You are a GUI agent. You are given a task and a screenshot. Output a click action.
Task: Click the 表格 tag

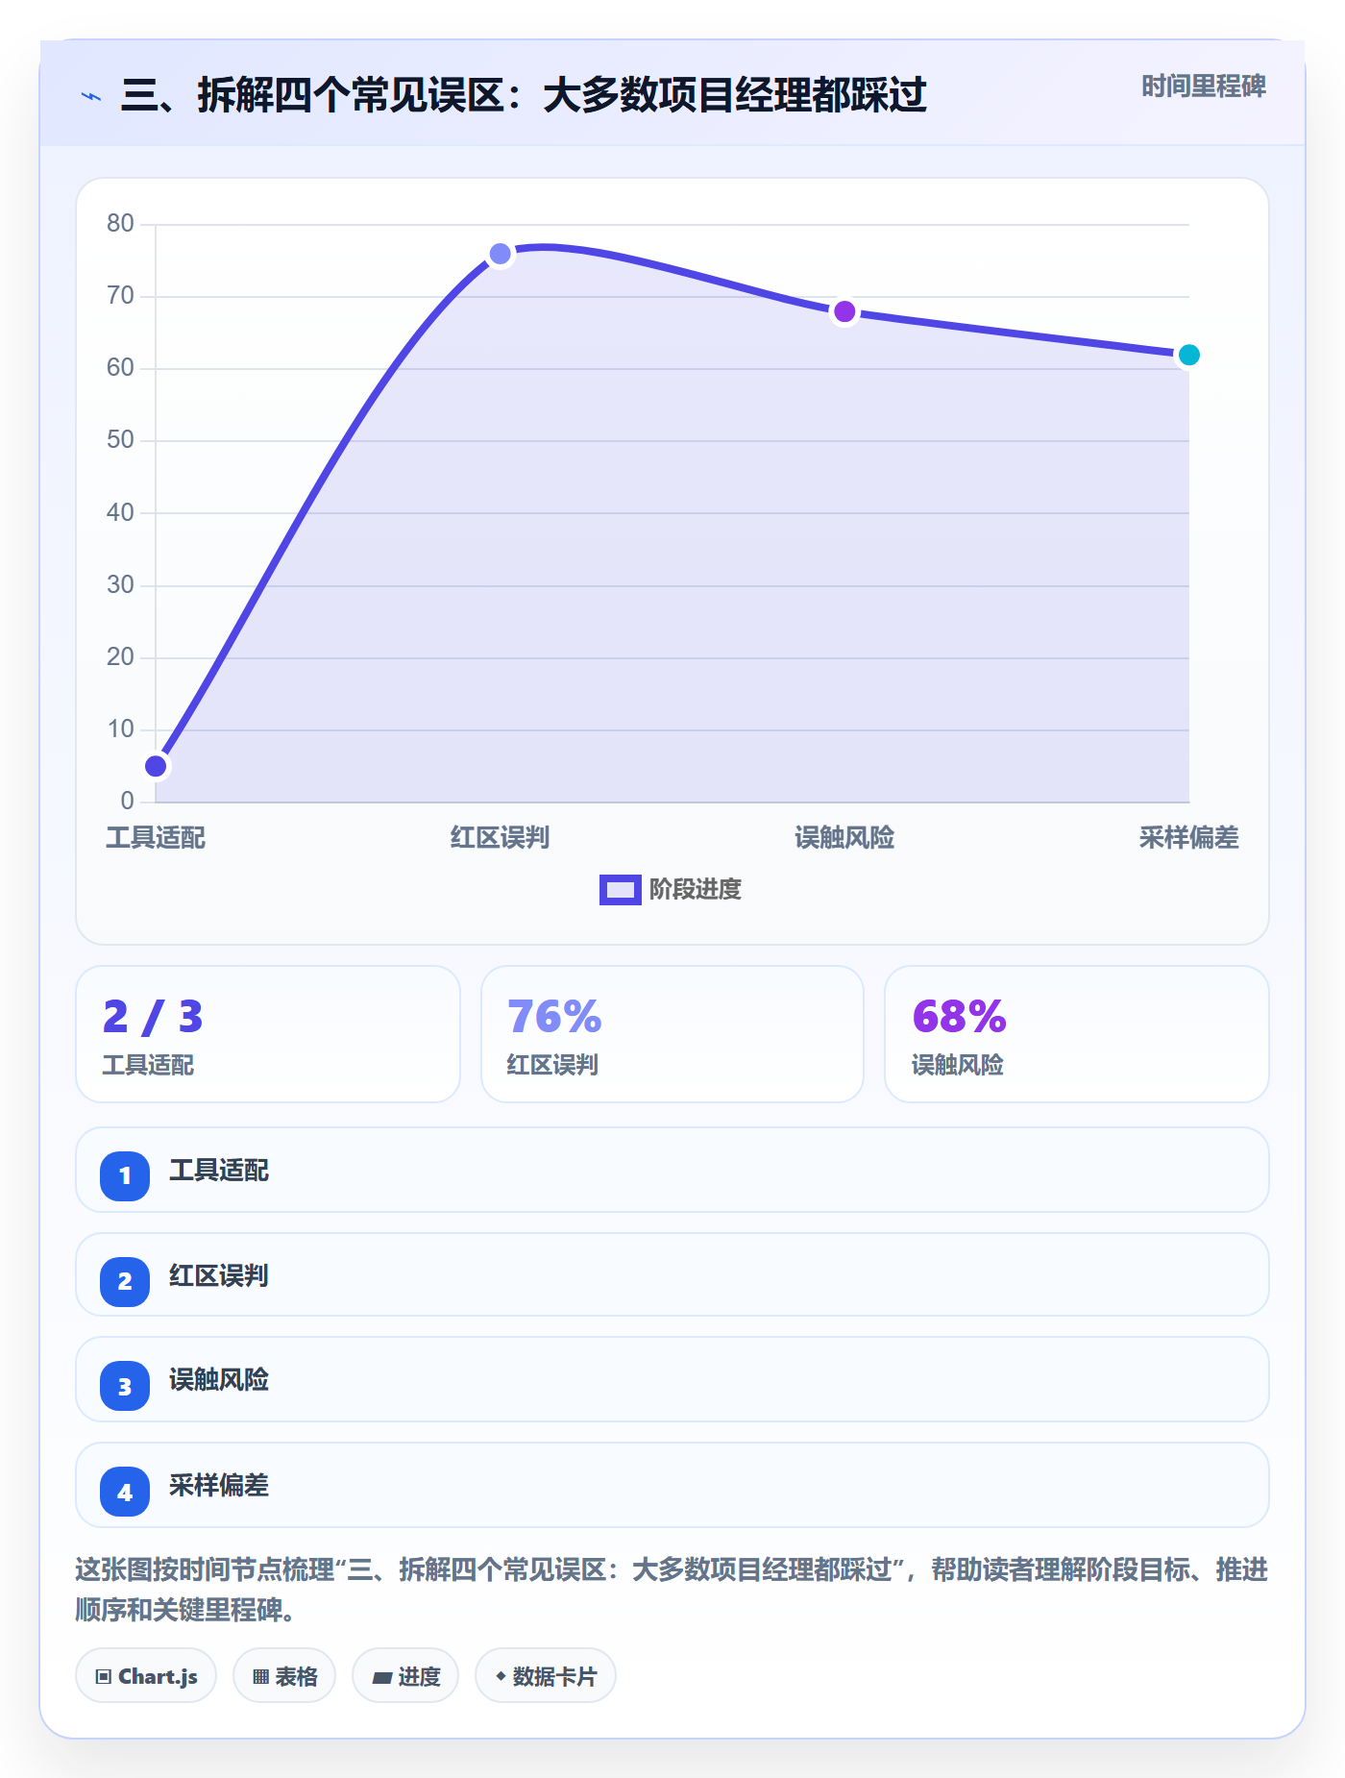click(x=284, y=1676)
